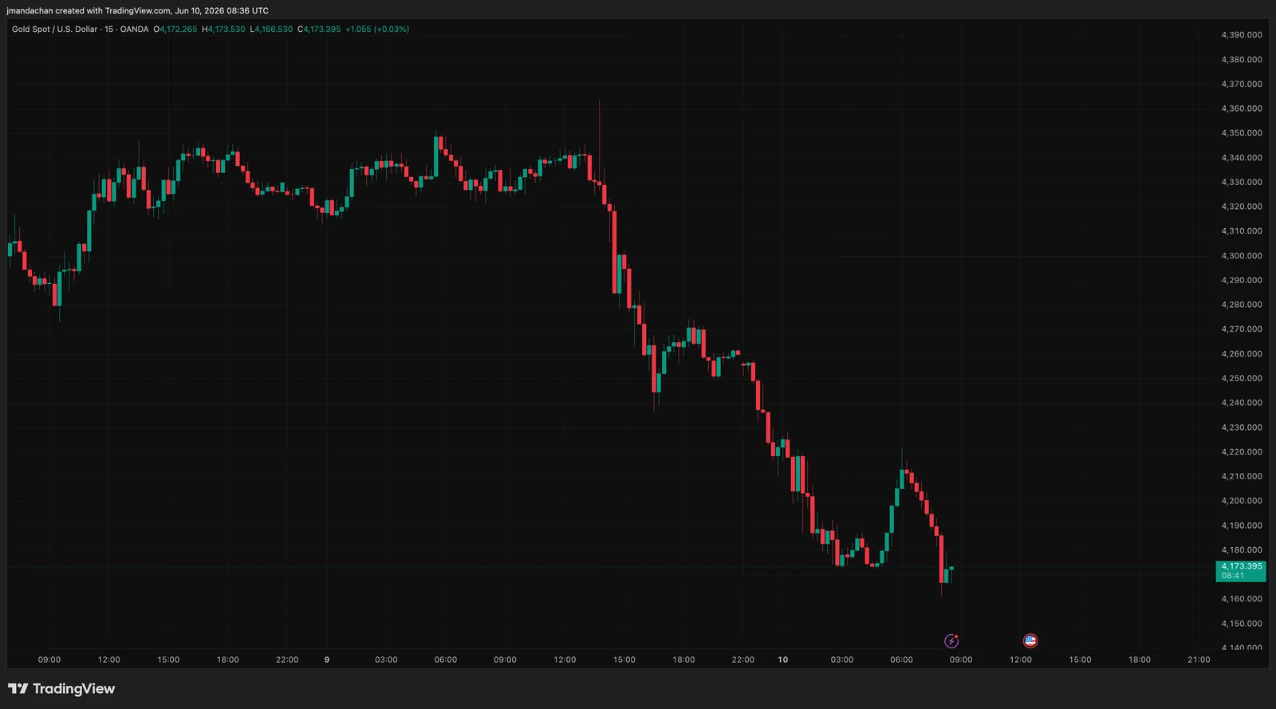Click the 4,210.000 price axis label
Viewport: 1276px width, 709px height.
(1242, 476)
